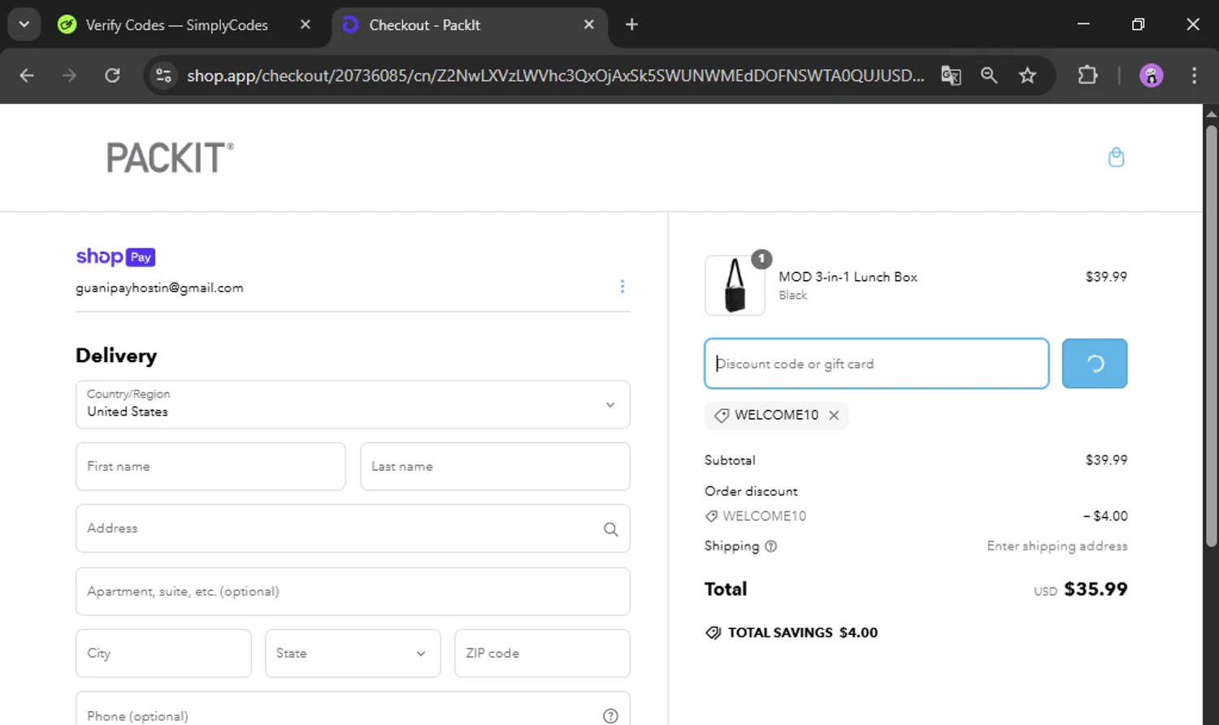
Task: Go back in the browser
Action: tap(27, 76)
